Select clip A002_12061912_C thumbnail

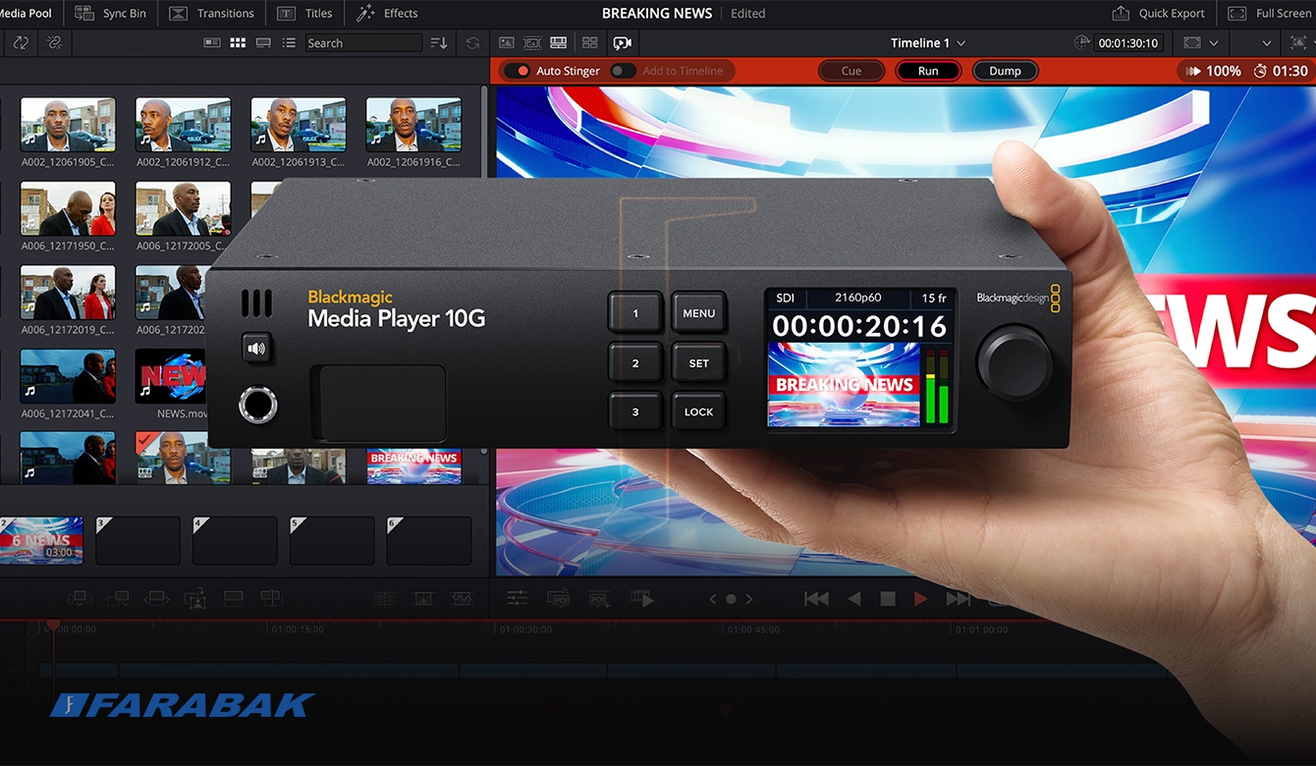(183, 124)
